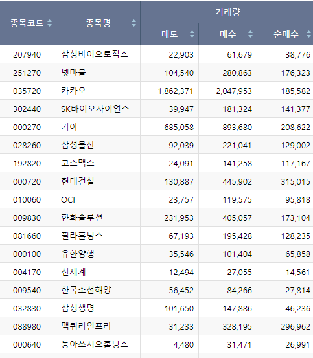
Task: Click stock code 009540
Action: [27, 291]
